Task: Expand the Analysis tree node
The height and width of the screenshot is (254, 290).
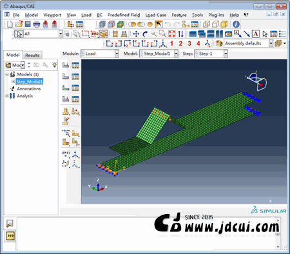Action: [7, 96]
